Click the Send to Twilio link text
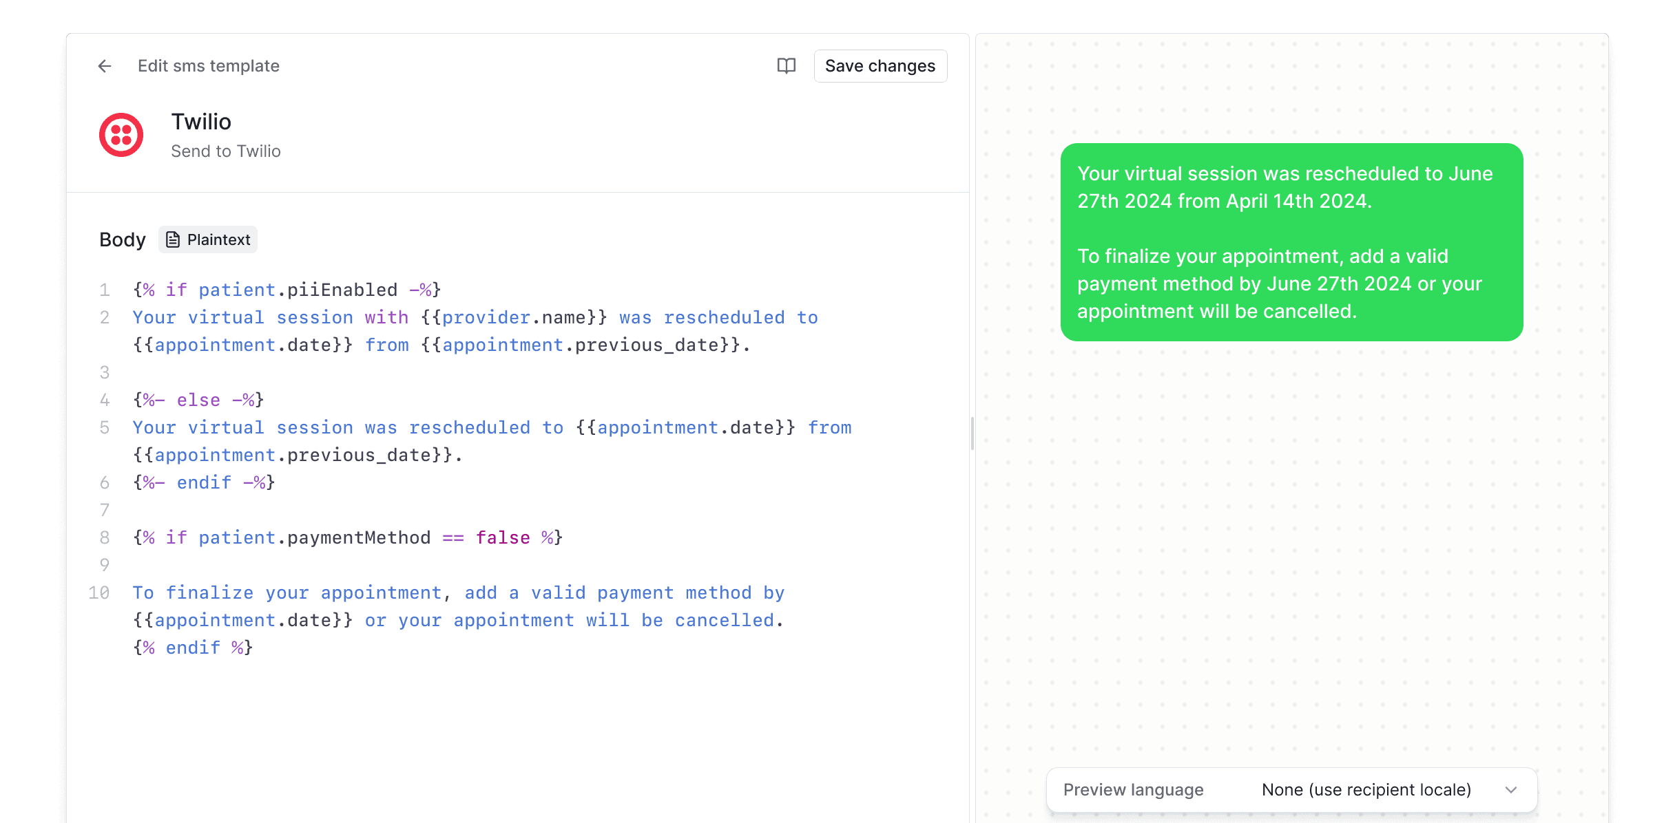This screenshot has width=1675, height=823. pyautogui.click(x=226, y=151)
